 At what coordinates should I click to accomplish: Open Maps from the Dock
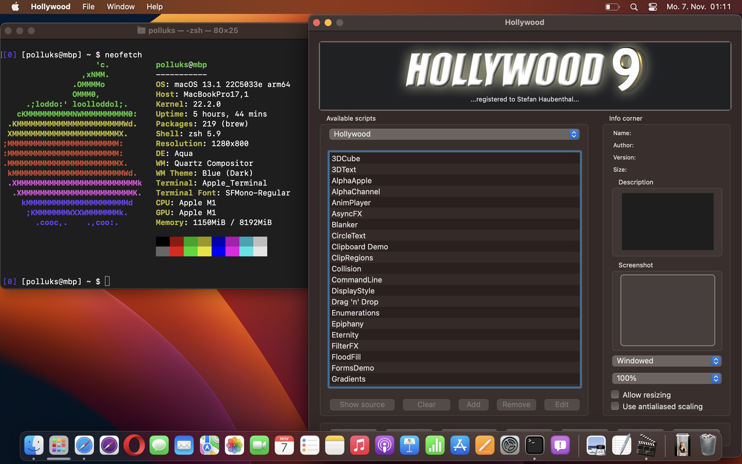click(x=209, y=445)
